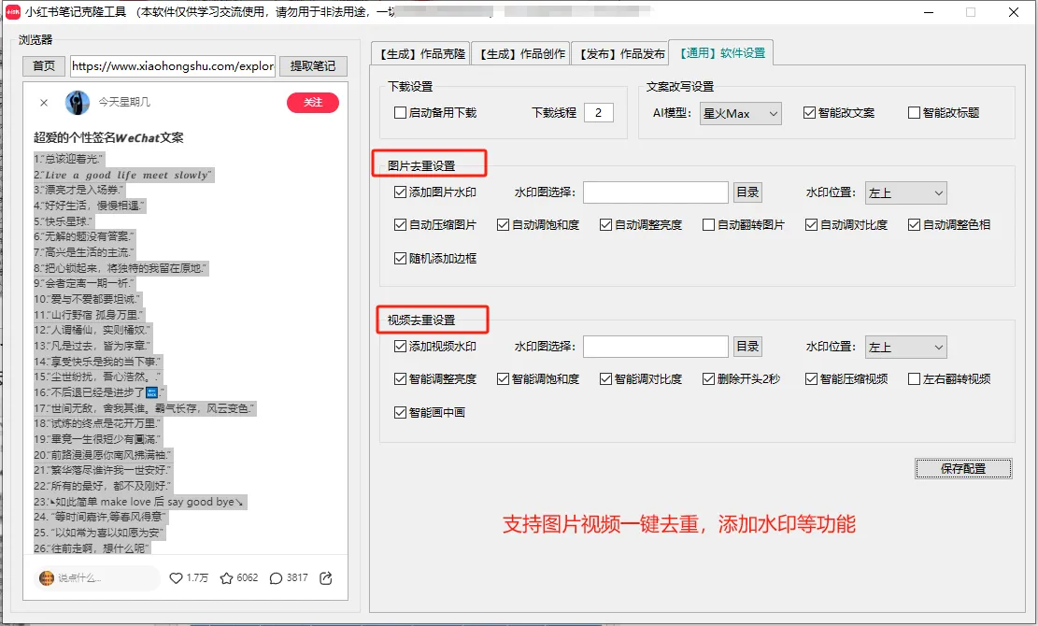Enable 启动备用下载 in download settings
This screenshot has width=1038, height=626.
click(x=400, y=112)
